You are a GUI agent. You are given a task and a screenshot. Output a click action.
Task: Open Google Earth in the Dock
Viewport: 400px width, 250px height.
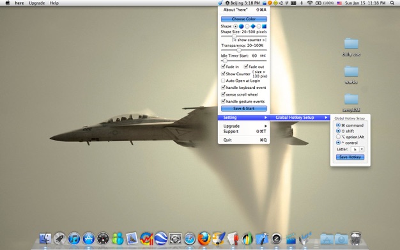[161, 238]
